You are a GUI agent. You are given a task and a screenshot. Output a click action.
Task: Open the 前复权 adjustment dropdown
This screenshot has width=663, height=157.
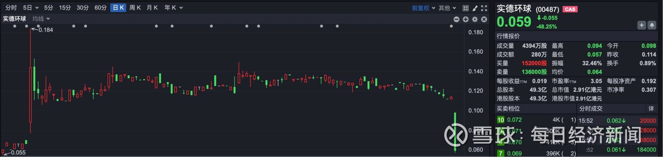pyautogui.click(x=423, y=8)
